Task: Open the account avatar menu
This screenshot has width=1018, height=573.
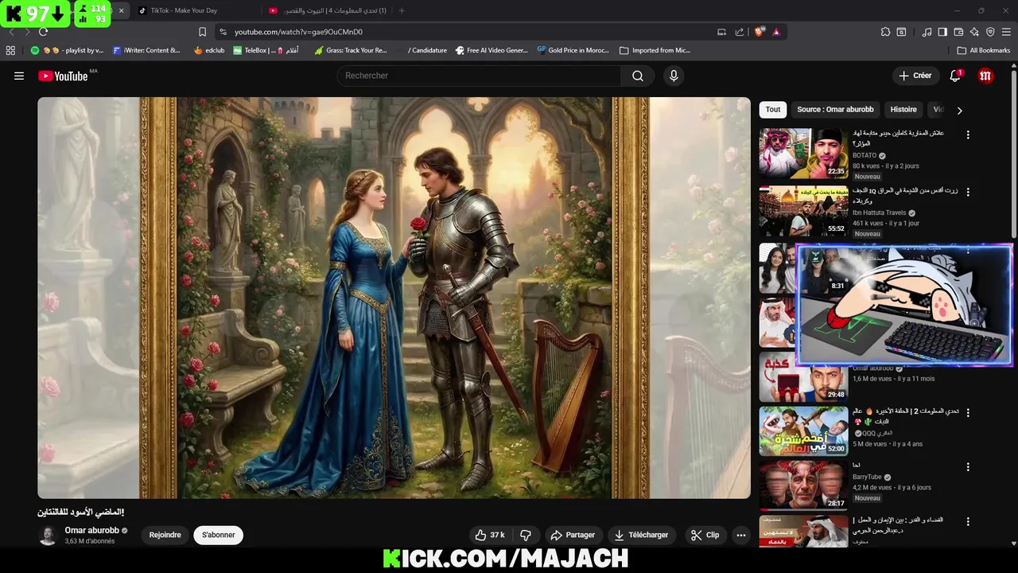Action: coord(985,76)
